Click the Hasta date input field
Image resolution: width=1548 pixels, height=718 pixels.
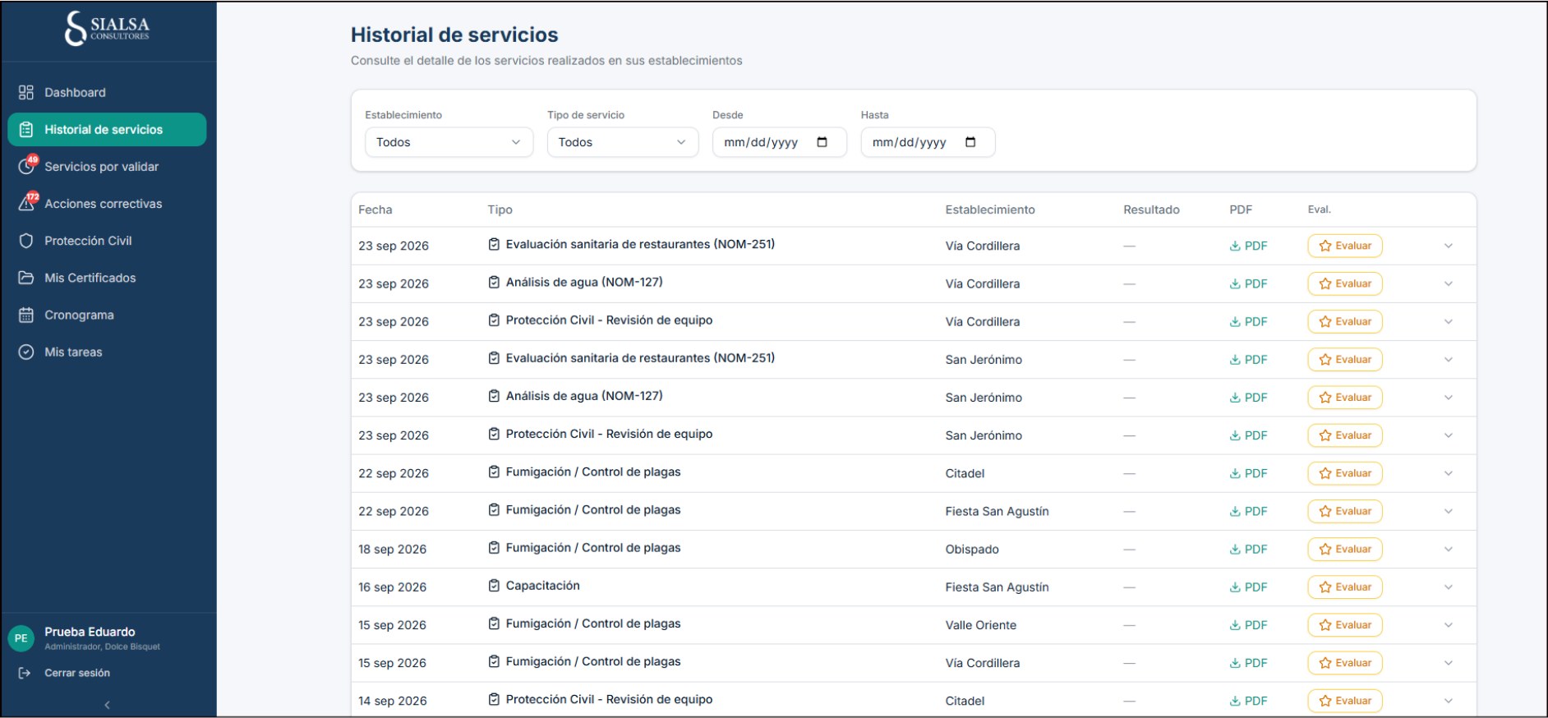click(928, 142)
